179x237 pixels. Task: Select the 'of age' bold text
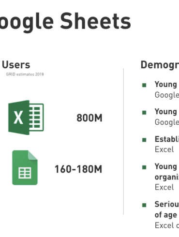[166, 215]
